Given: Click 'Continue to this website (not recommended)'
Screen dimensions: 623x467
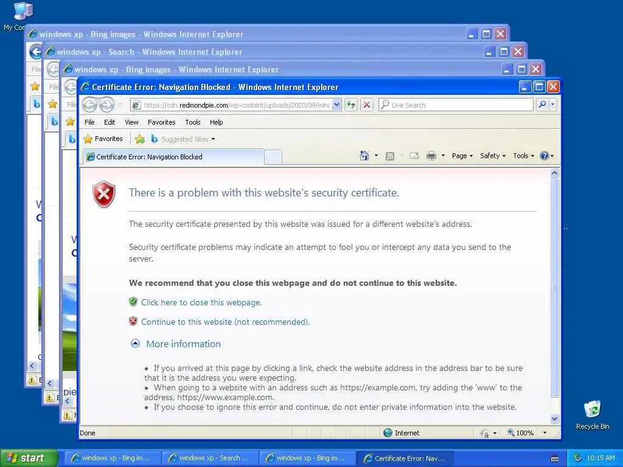Looking at the screenshot, I should 225,322.
